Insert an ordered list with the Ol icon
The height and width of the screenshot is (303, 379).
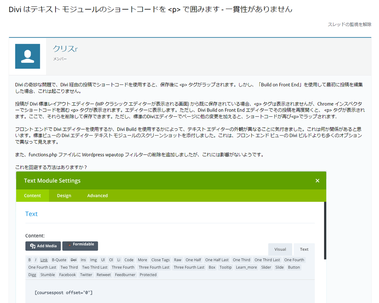(x=111, y=260)
